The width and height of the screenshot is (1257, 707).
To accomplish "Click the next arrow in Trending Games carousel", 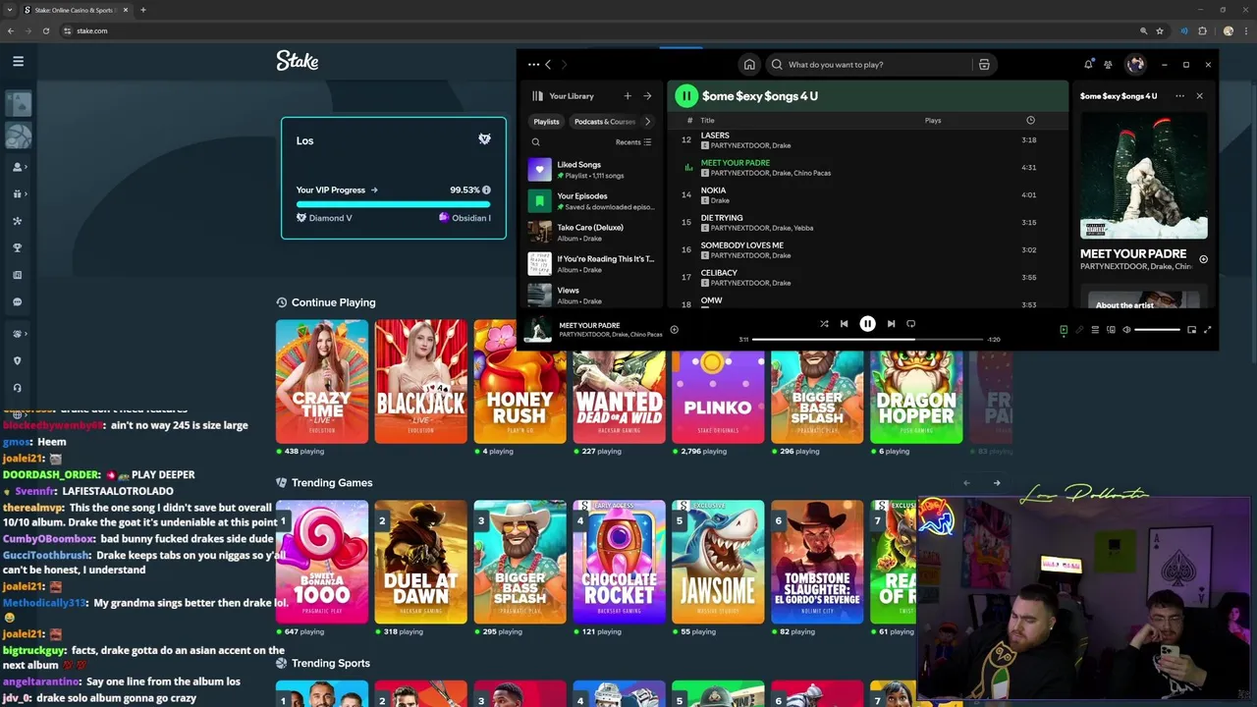I will (997, 483).
